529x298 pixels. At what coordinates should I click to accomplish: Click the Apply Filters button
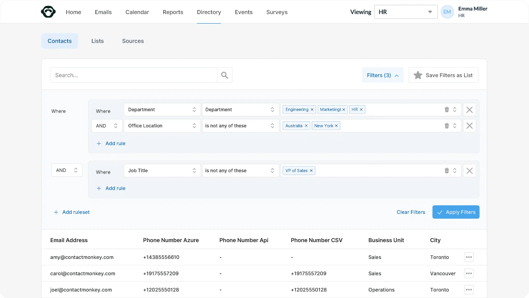tap(456, 212)
